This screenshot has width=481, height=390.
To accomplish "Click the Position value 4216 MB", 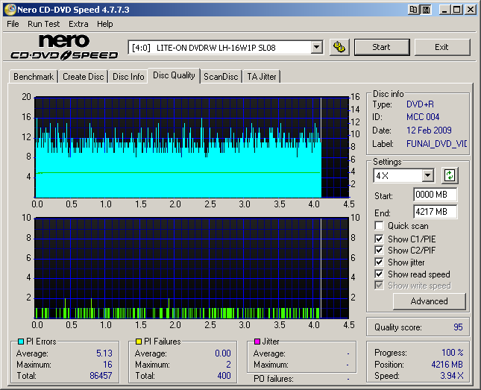I will [447, 365].
